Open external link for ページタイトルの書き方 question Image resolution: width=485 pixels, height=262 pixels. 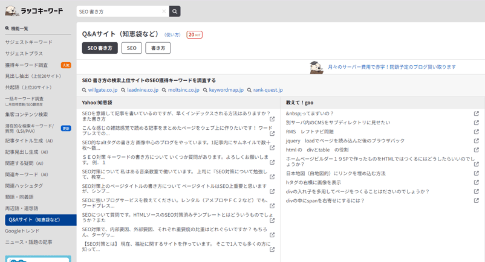[272, 191]
